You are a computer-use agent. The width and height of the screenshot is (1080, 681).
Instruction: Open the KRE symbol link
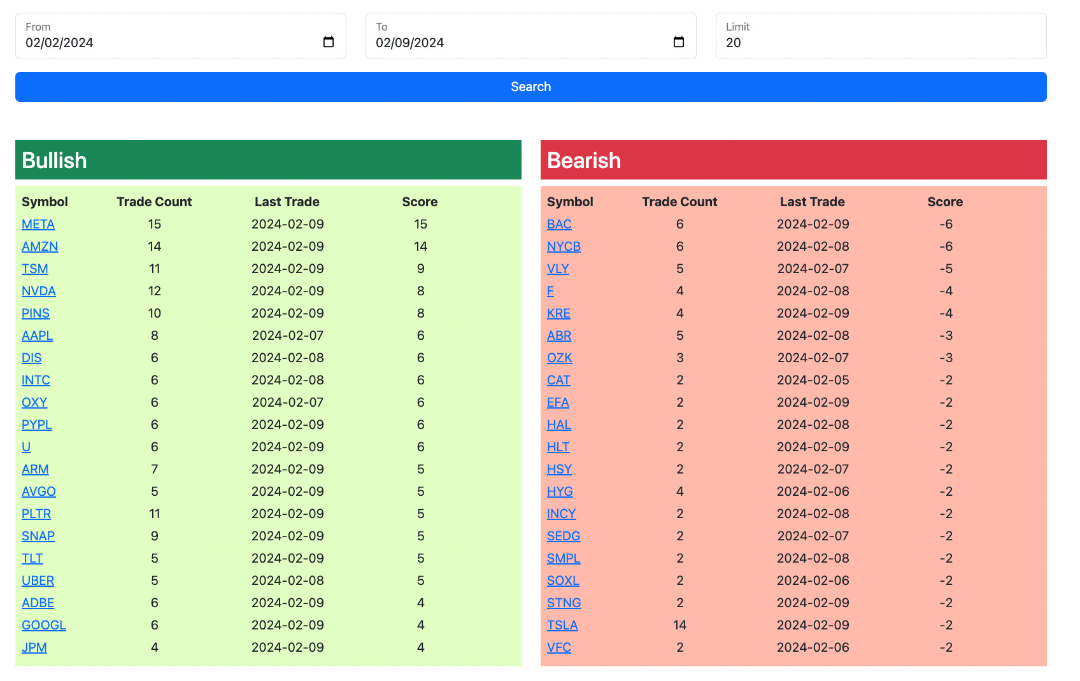click(558, 313)
